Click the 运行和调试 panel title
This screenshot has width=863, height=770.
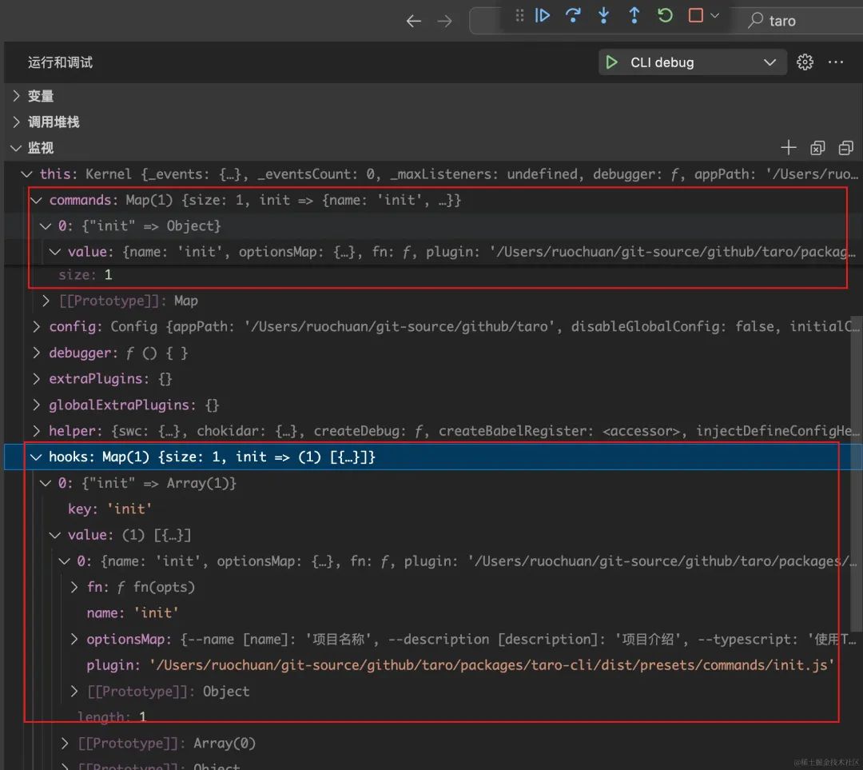coord(60,62)
